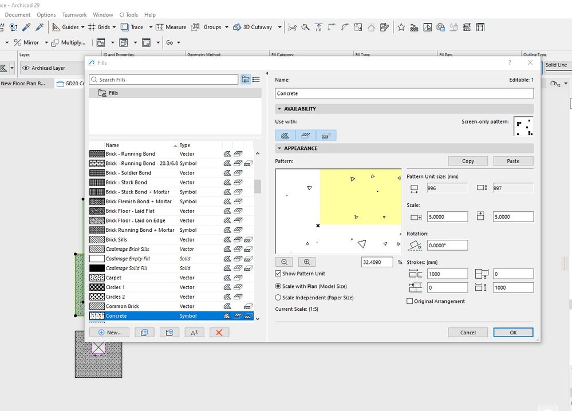
Task: Click the Search Fills field
Action: click(164, 80)
